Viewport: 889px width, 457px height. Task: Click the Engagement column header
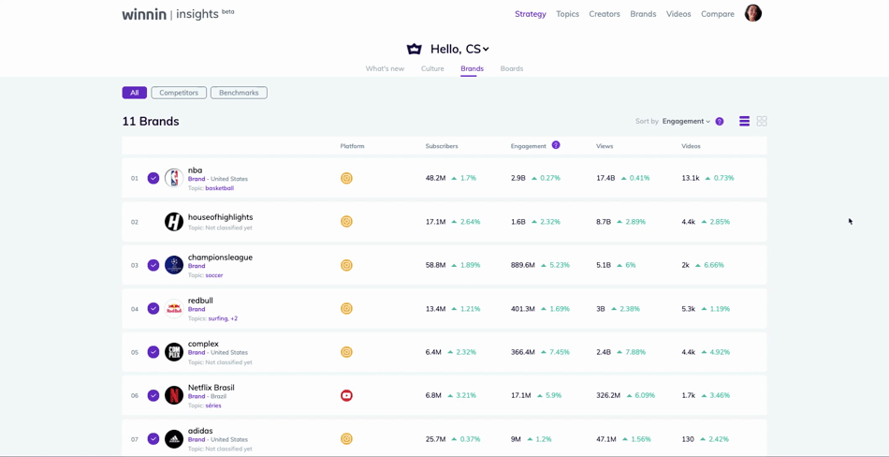click(x=529, y=146)
